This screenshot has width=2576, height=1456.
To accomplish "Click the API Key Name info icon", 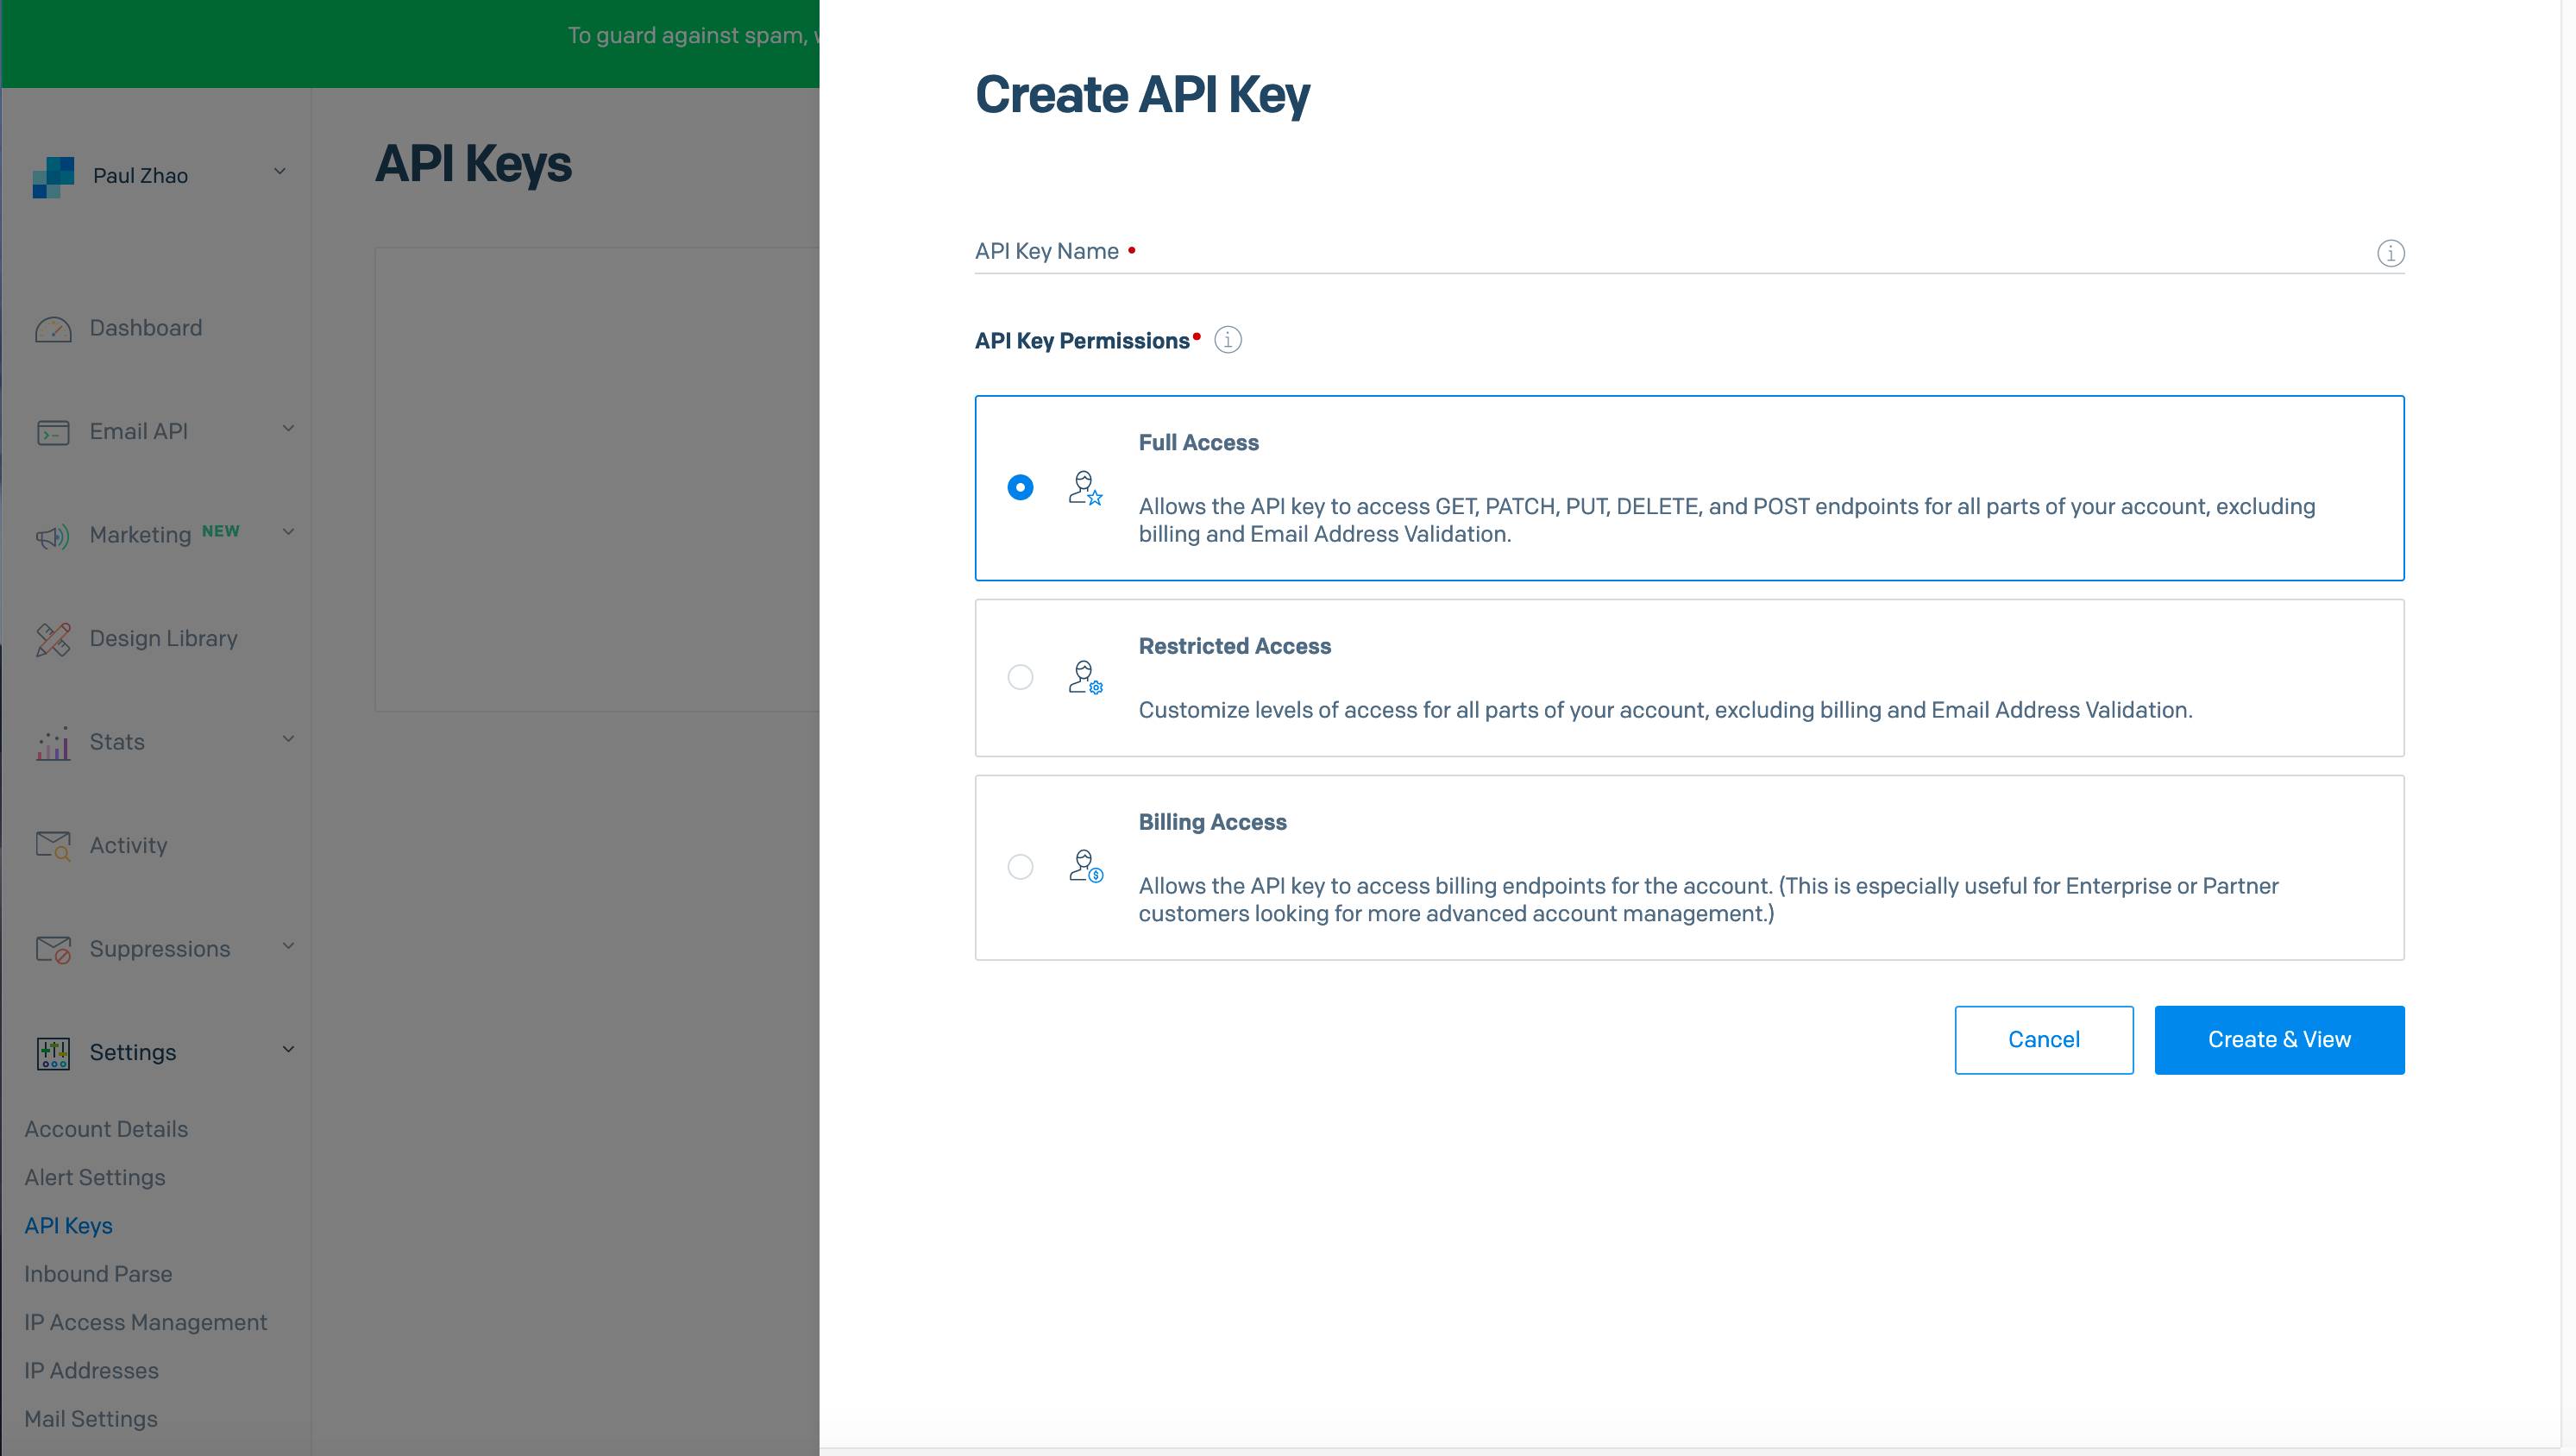I will (x=2390, y=253).
